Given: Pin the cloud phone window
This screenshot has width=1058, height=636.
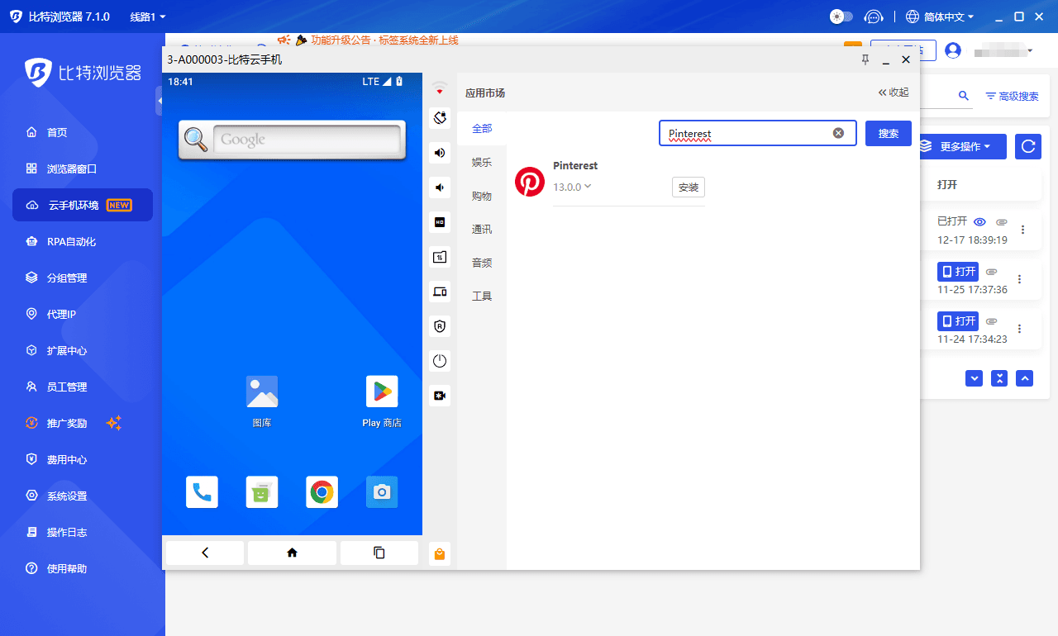Looking at the screenshot, I should pyautogui.click(x=865, y=59).
